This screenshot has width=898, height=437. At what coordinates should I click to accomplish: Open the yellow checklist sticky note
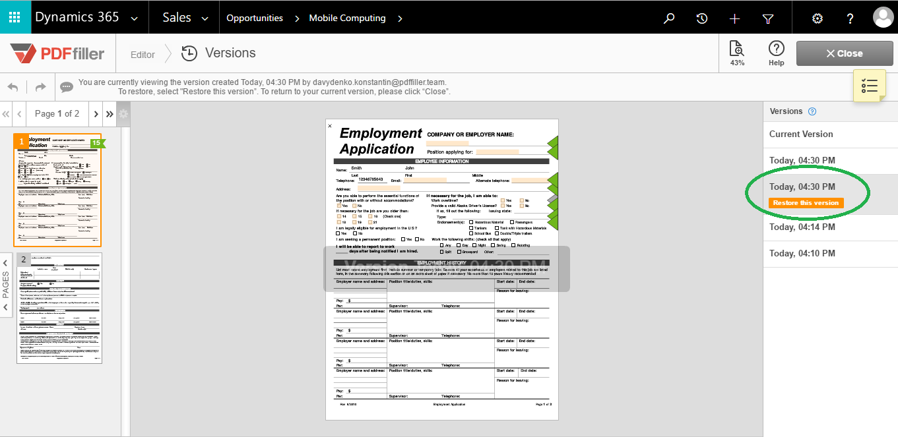point(870,86)
